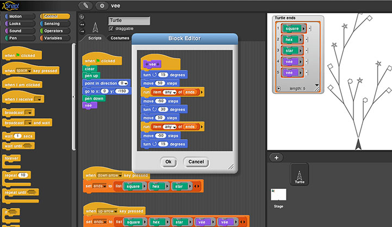Select the left-right rotation style button
The image size is (392, 227).
point(82,24)
